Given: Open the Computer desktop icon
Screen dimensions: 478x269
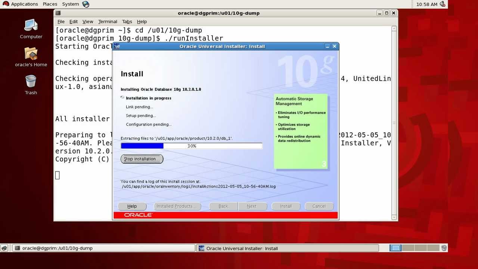Looking at the screenshot, I should (x=31, y=29).
